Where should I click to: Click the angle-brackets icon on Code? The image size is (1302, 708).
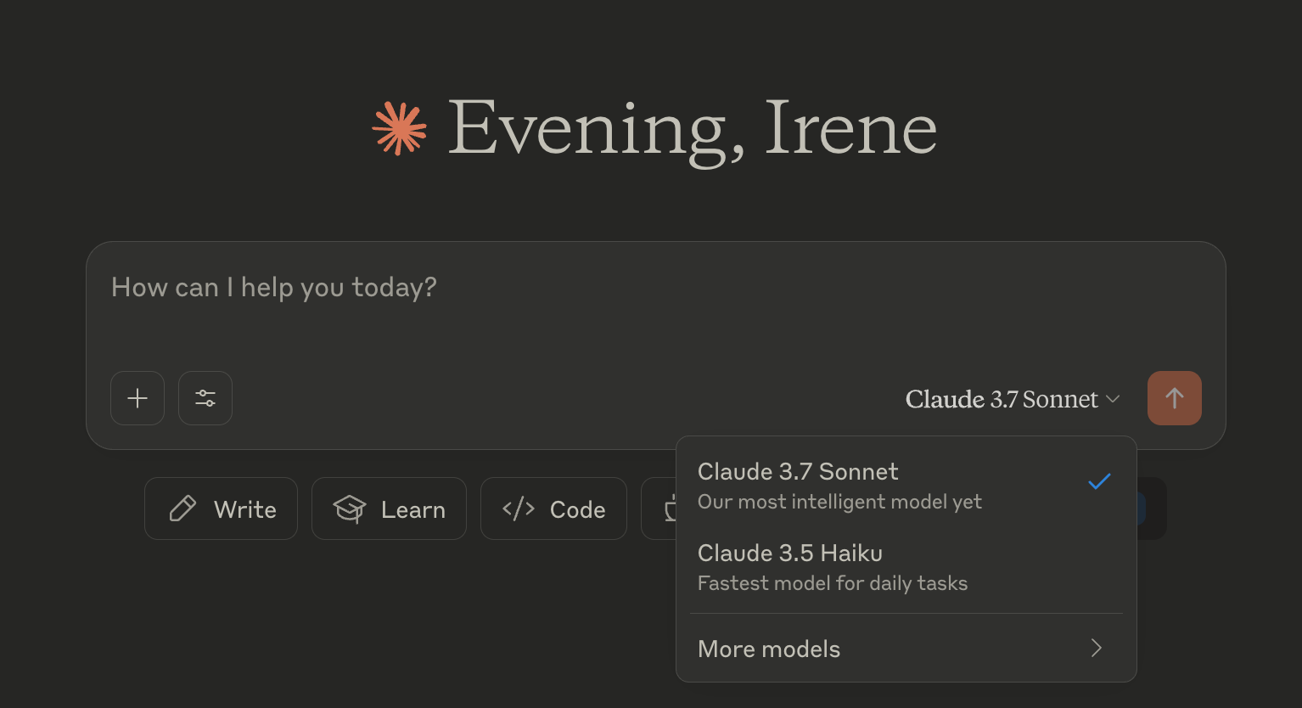[x=519, y=509]
